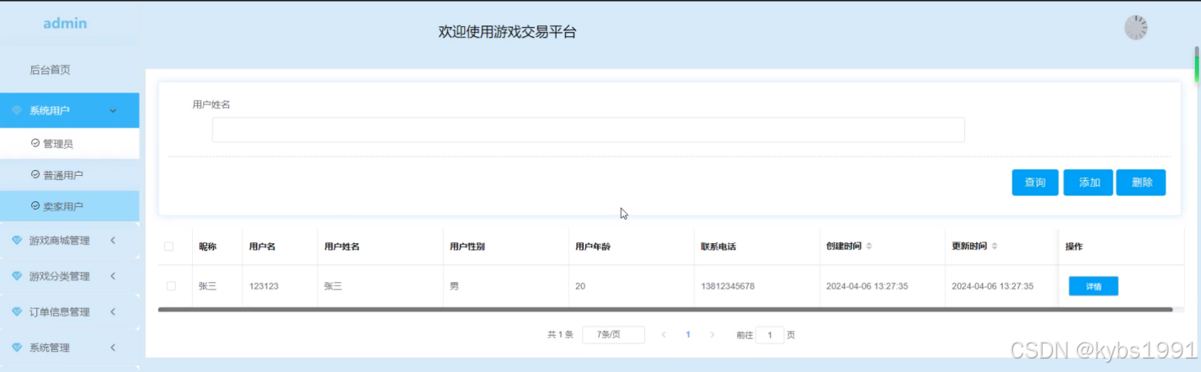
Task: Click the 欢迎使用游戏交易平台 header title
Action: pos(507,32)
